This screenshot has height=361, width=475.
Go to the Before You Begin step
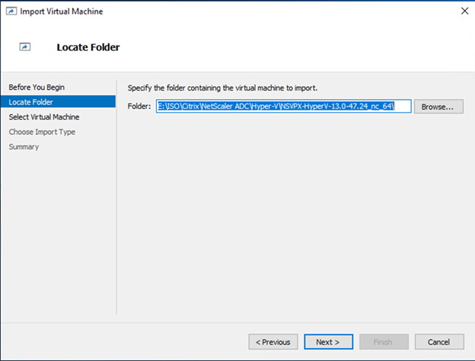point(37,88)
